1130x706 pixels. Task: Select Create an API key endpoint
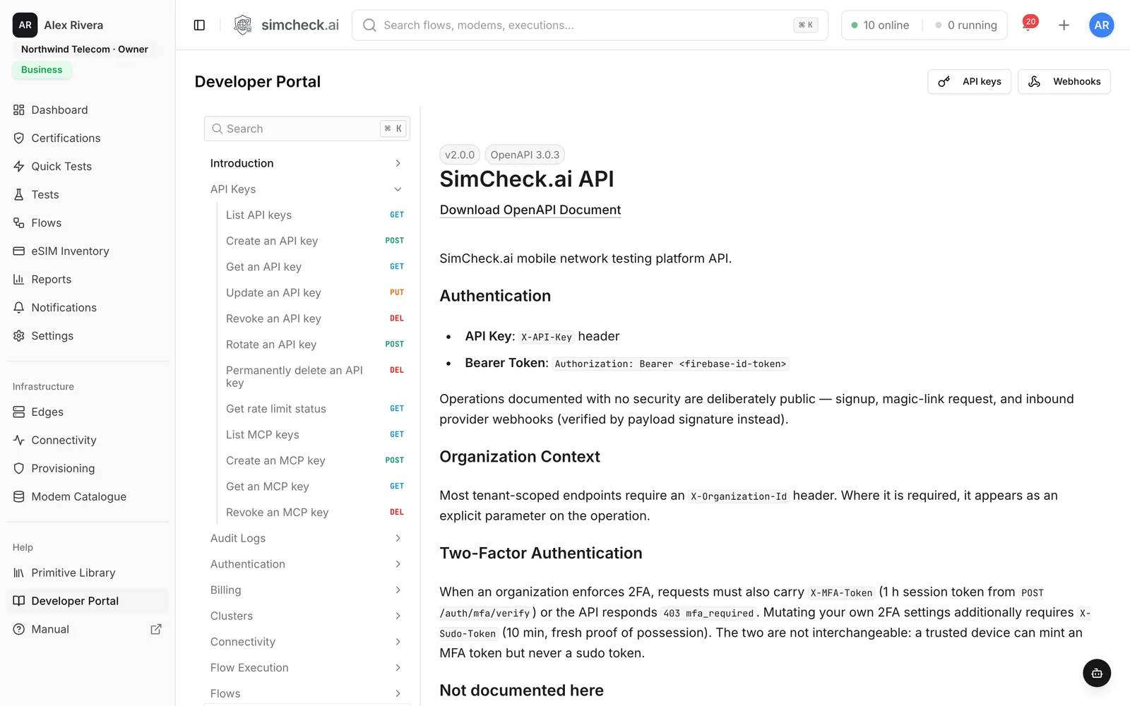[x=314, y=241]
